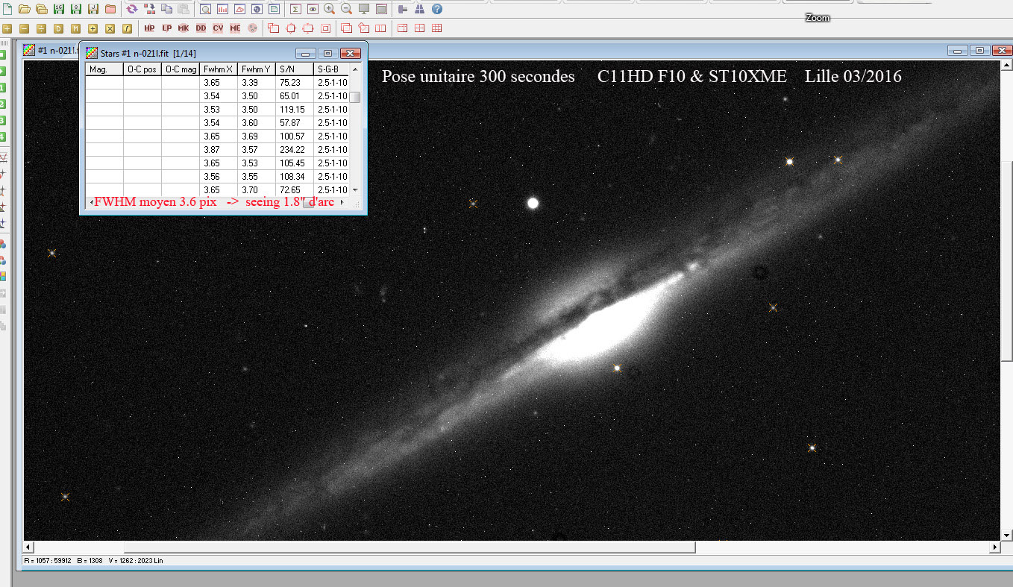Screen dimensions: 1013x587
Task: Click the red three-by-three grid icon
Action: 437,28
